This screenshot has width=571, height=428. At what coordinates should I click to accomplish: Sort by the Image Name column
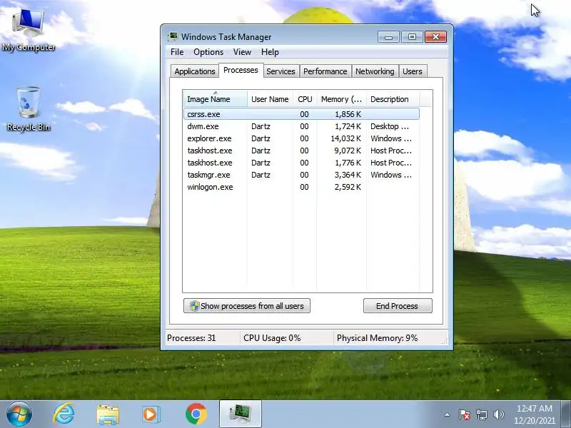pos(215,99)
